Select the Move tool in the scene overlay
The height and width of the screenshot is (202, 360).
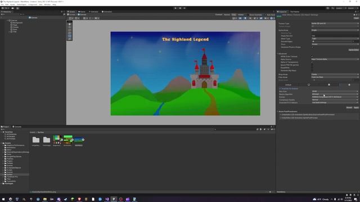pyautogui.click(x=70, y=27)
